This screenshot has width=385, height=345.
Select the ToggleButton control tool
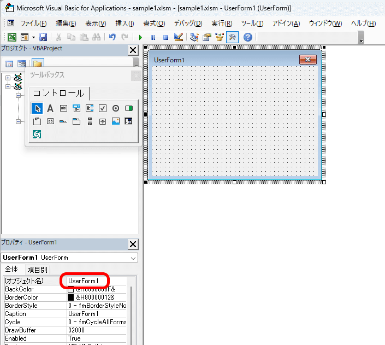(129, 108)
